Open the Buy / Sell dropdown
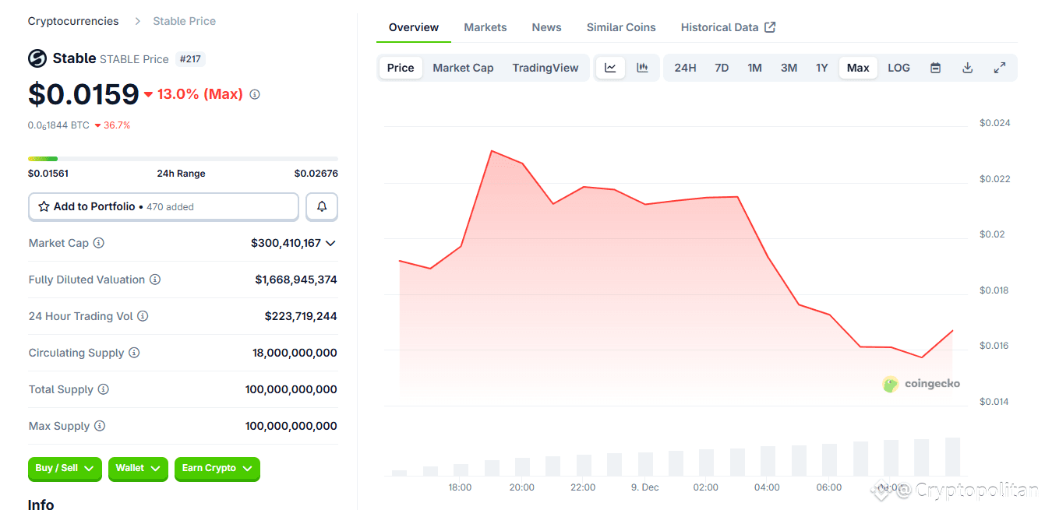 pyautogui.click(x=65, y=470)
